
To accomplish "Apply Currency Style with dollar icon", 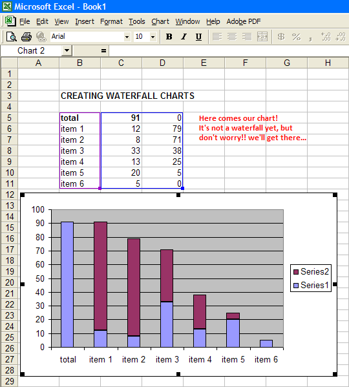I will (281, 37).
